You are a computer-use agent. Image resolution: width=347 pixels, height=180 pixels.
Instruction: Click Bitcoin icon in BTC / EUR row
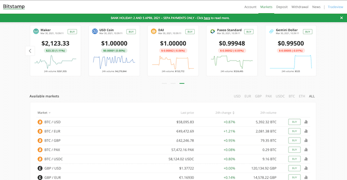click(x=40, y=131)
